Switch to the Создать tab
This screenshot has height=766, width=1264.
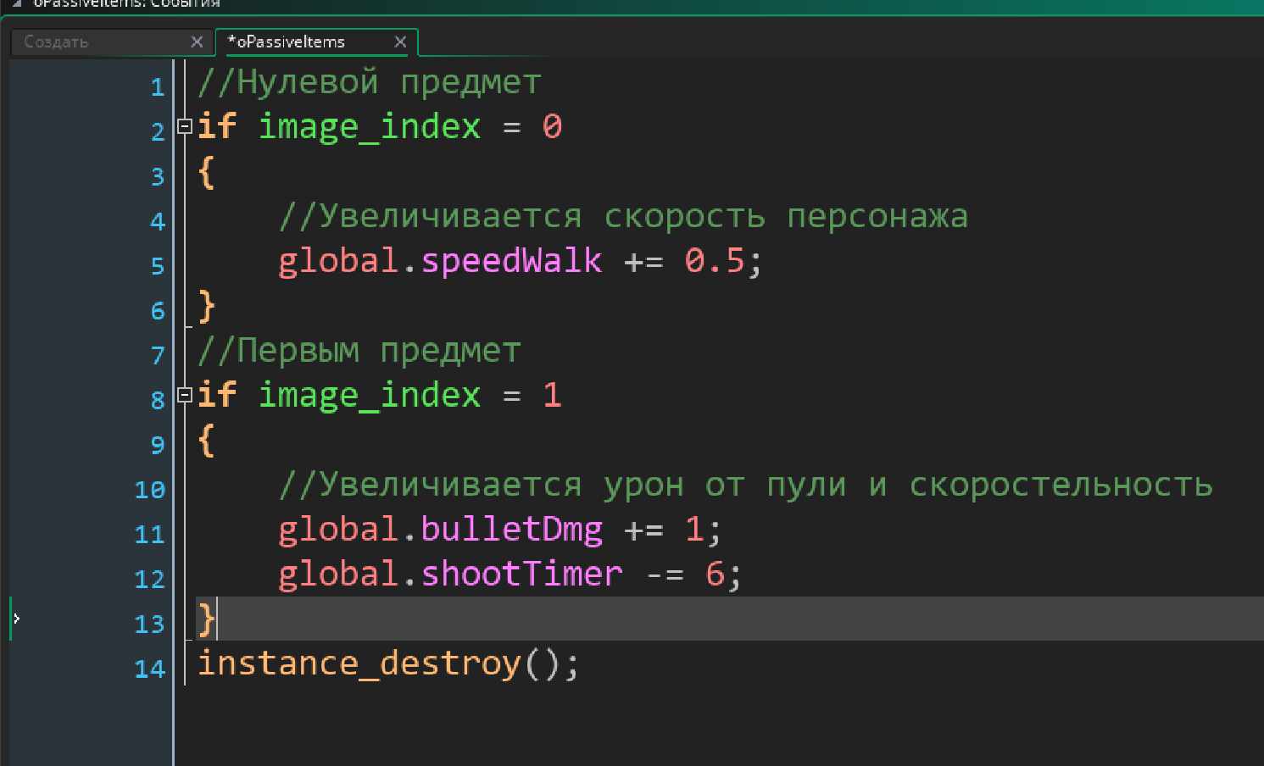click(x=57, y=42)
